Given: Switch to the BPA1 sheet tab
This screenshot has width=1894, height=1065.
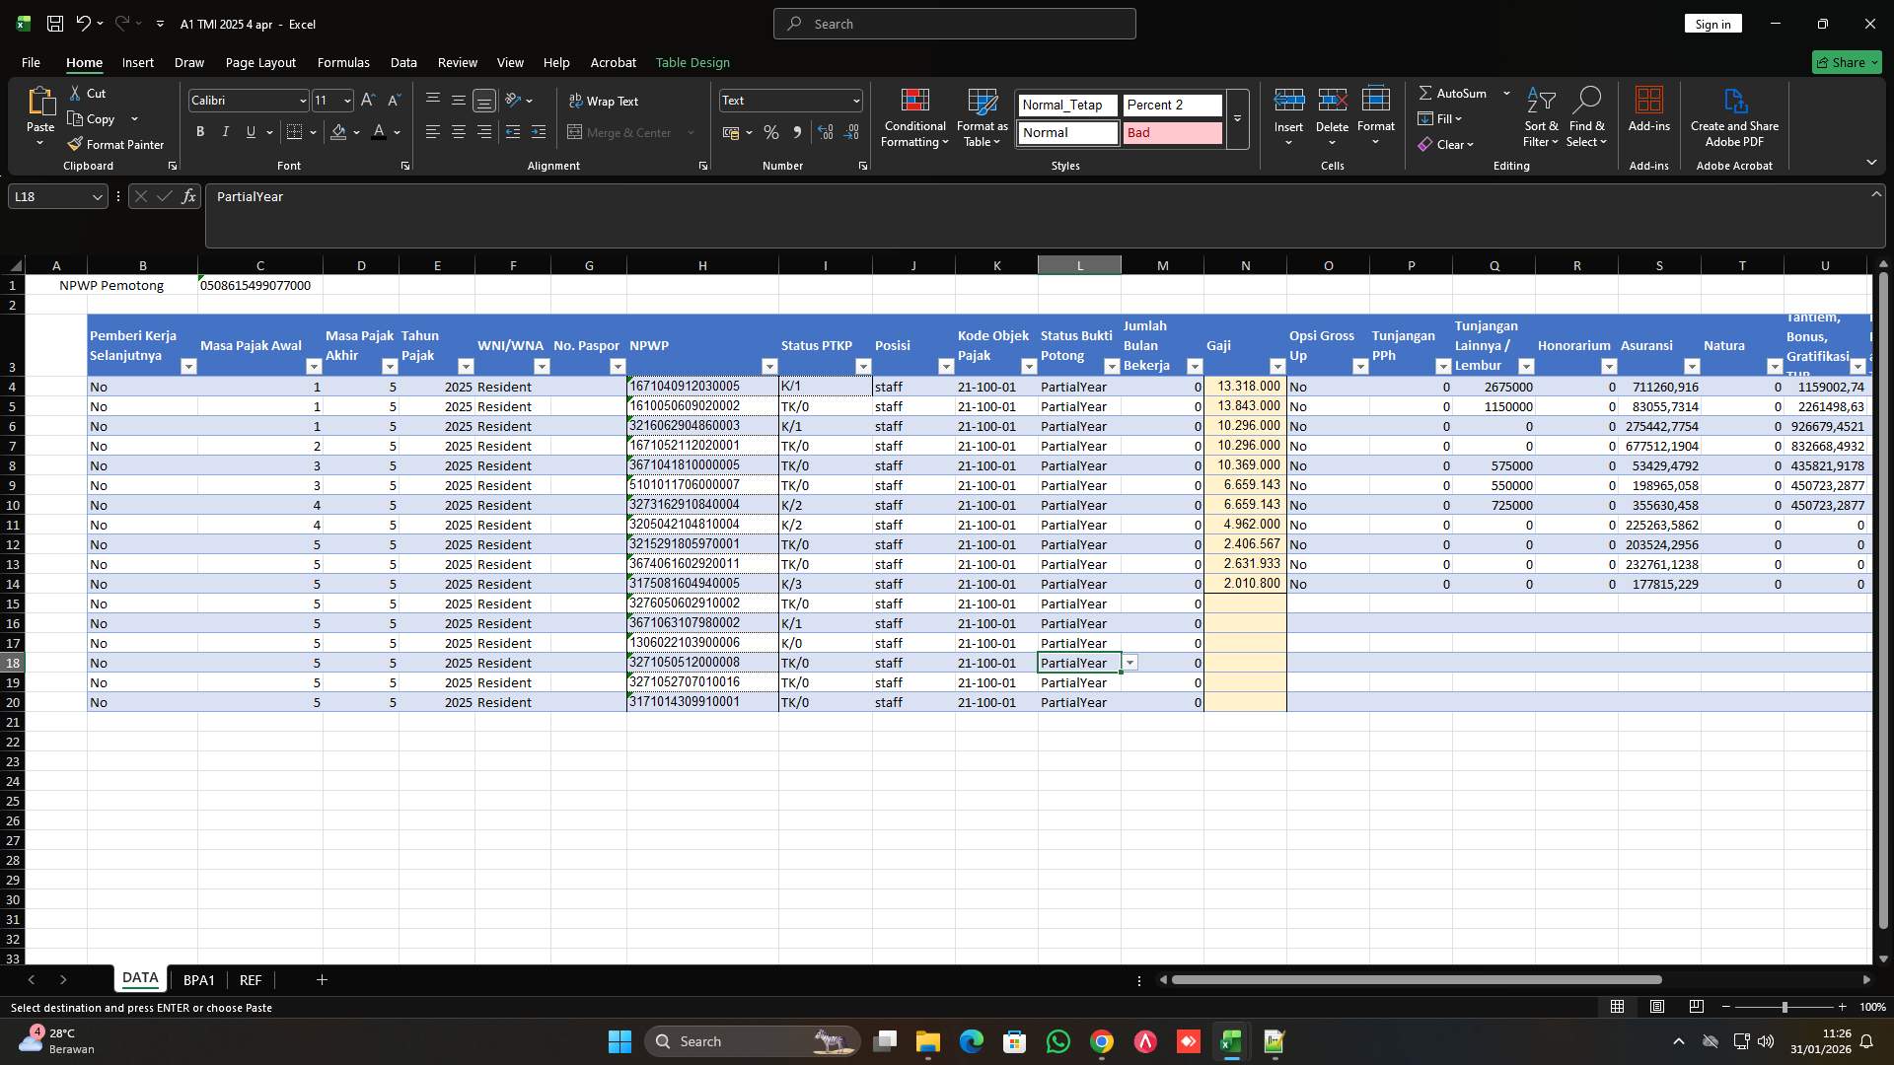Looking at the screenshot, I should coord(199,979).
